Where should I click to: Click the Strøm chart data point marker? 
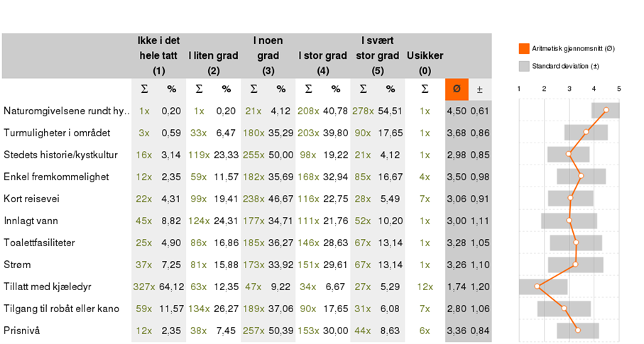575,265
